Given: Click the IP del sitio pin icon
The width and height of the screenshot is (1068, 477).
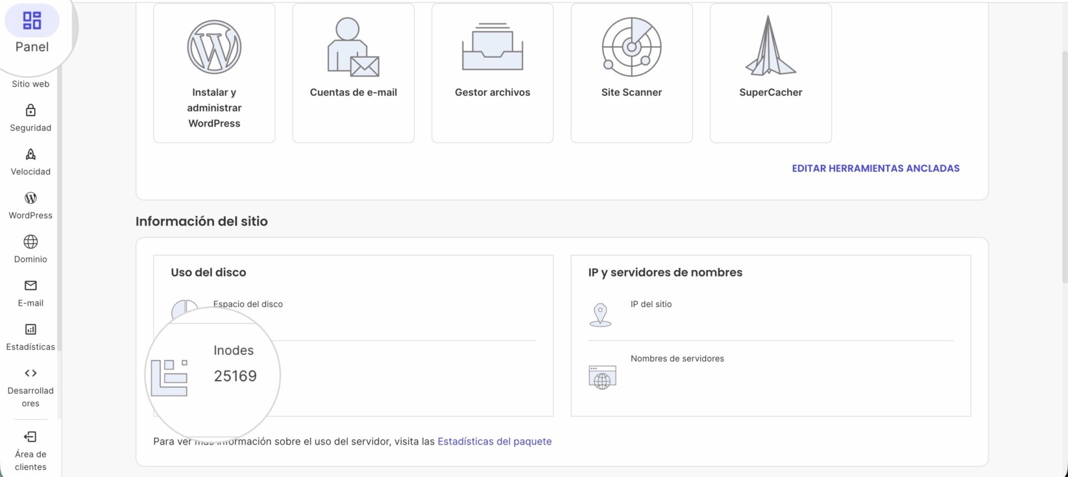Looking at the screenshot, I should 600,315.
